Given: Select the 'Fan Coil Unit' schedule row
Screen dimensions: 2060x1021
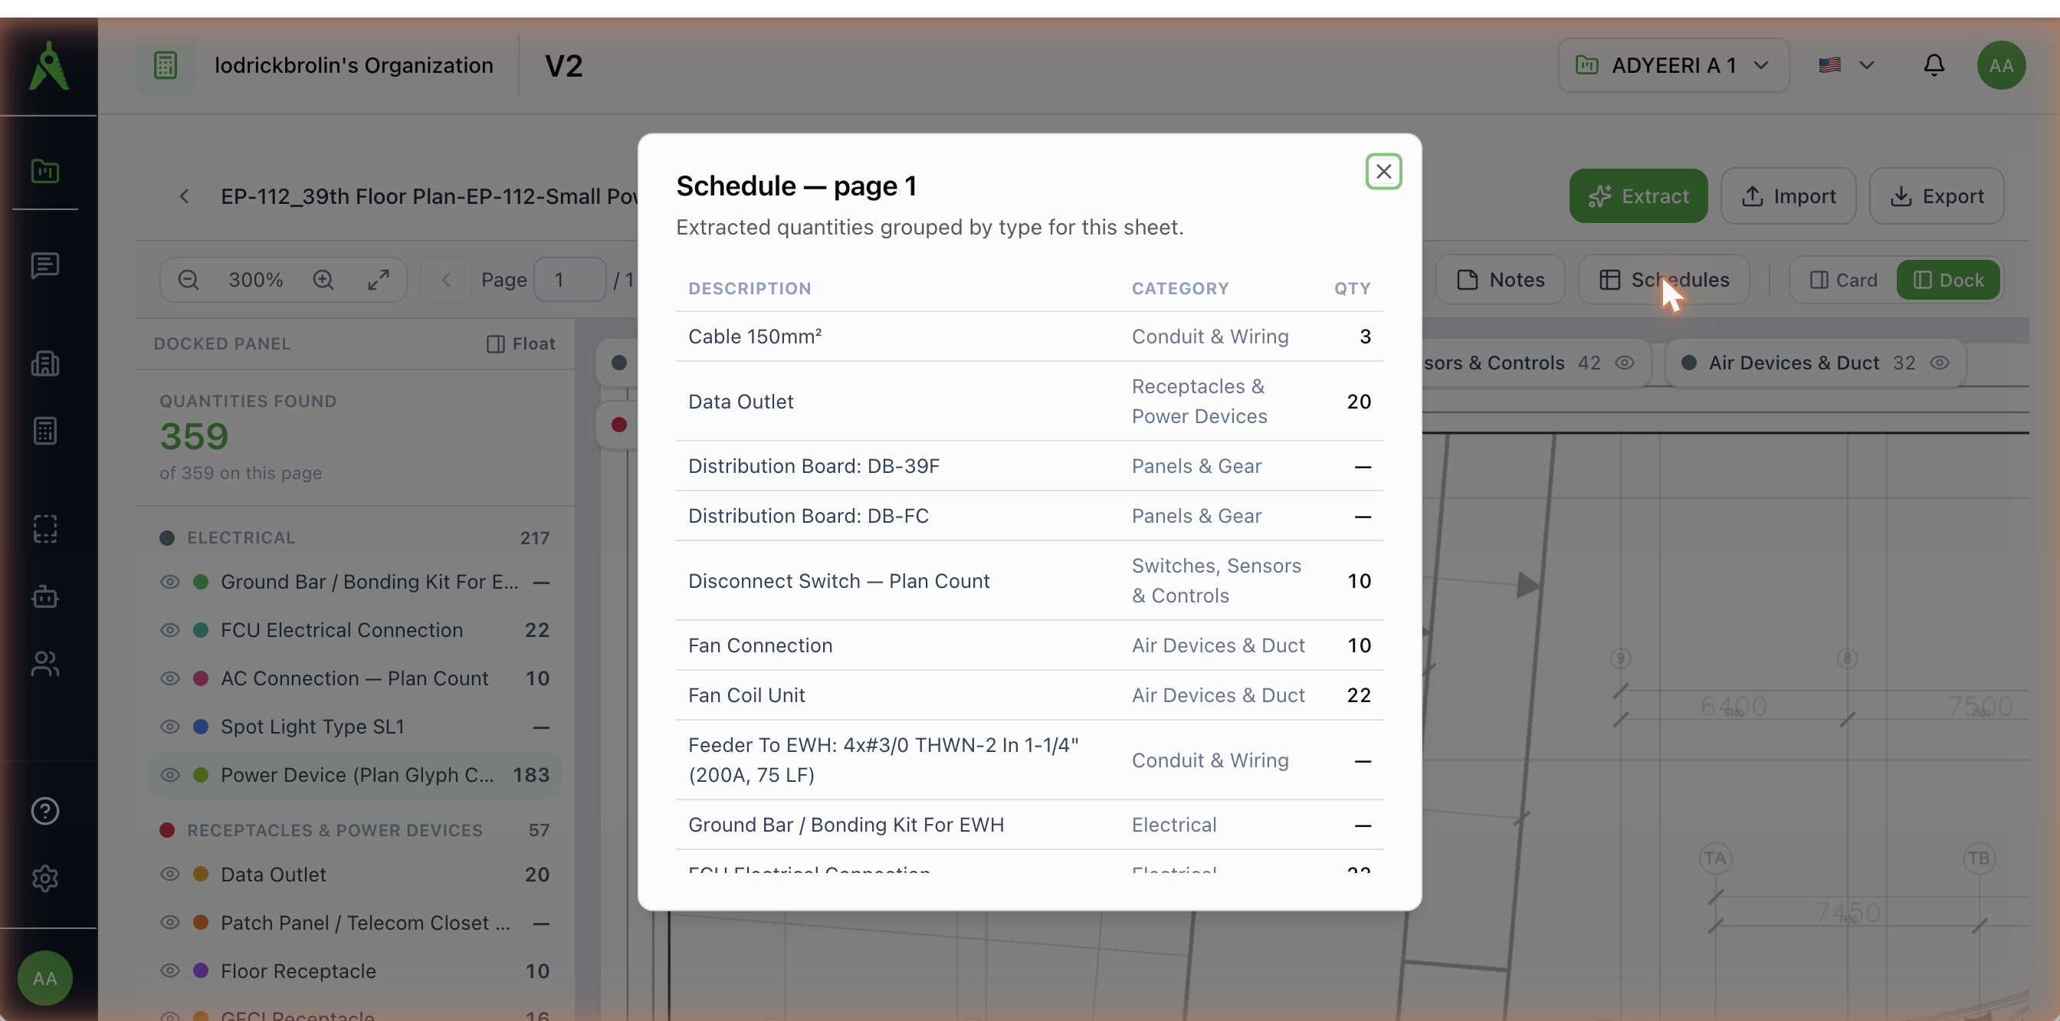Looking at the screenshot, I should [x=1029, y=694].
